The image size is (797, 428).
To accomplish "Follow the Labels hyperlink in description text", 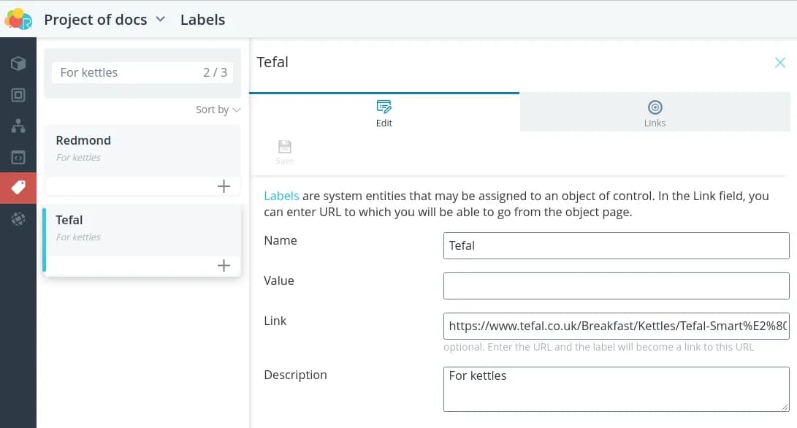I will (x=281, y=196).
